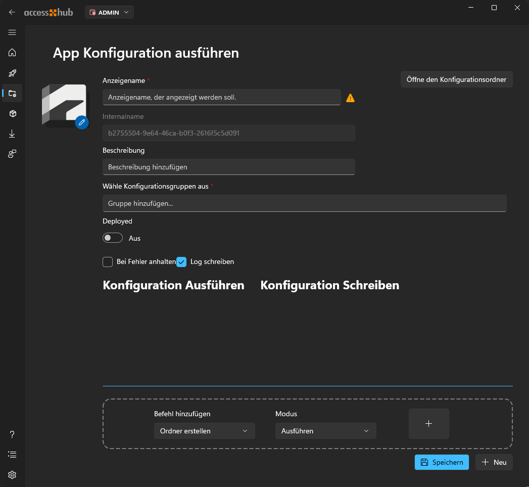Click the Speichern button
Image resolution: width=529 pixels, height=487 pixels.
[442, 462]
